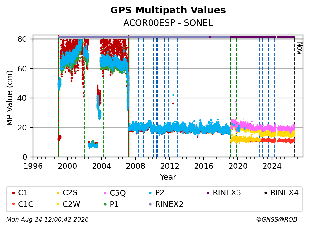Click the generation timestamp text
This screenshot has height=229, width=309.
point(47,219)
